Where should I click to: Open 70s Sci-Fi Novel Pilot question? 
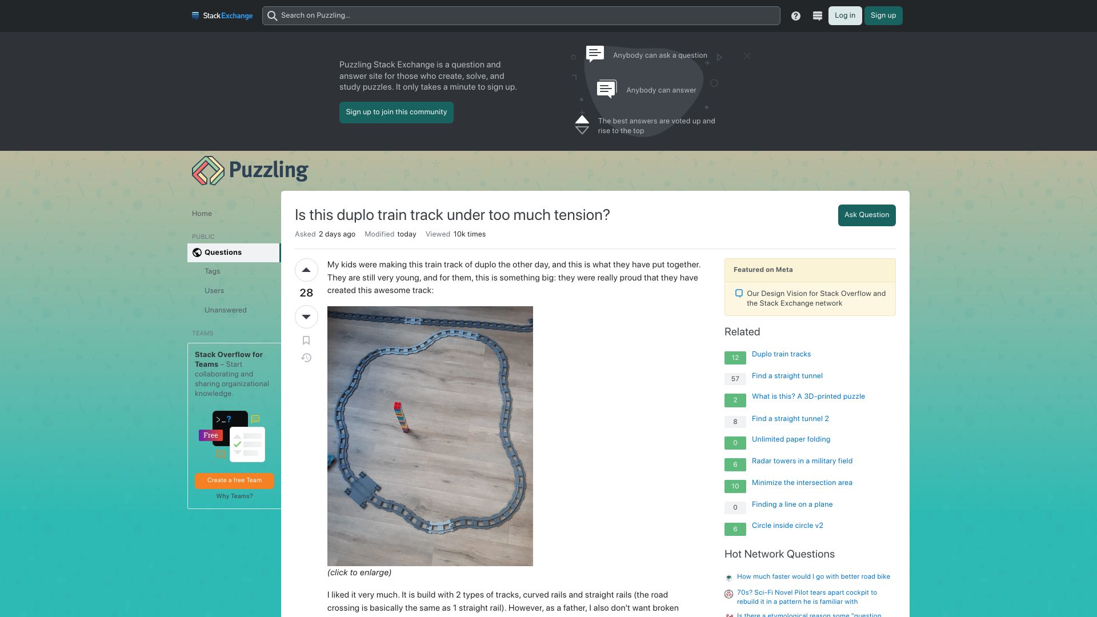click(807, 597)
